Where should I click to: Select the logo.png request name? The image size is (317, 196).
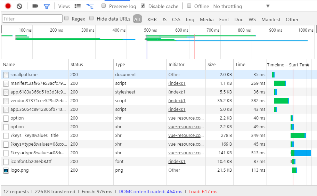(19, 170)
